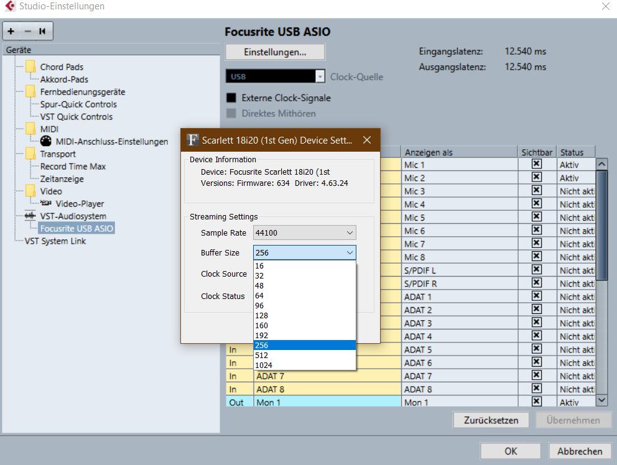Click the Zurücksetzen button
This screenshot has width=617, height=465.
click(491, 420)
